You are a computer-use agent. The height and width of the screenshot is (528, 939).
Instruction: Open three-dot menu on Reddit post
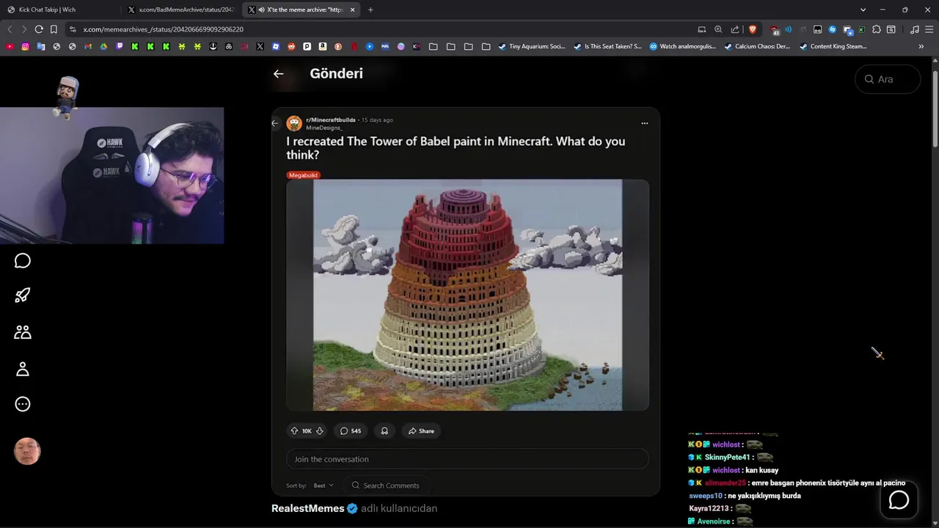coord(644,123)
